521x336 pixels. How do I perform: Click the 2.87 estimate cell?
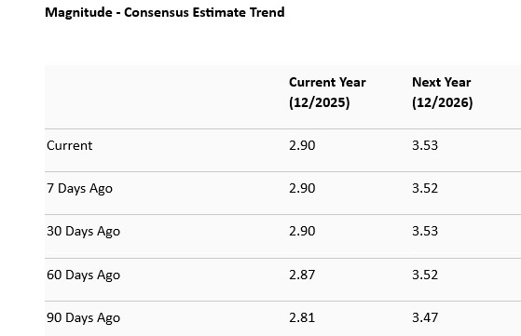coord(302,276)
